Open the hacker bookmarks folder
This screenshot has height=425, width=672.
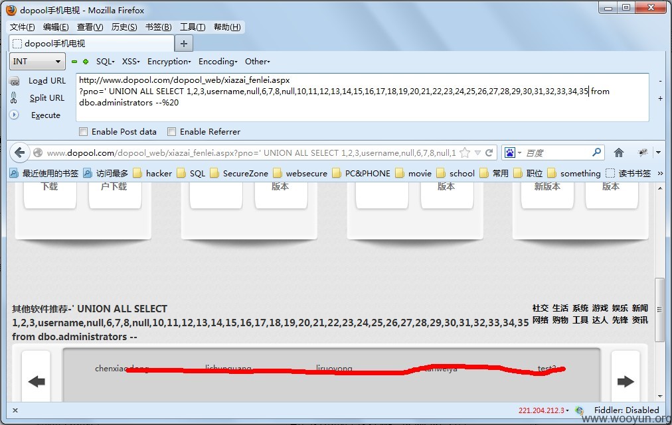tap(153, 173)
